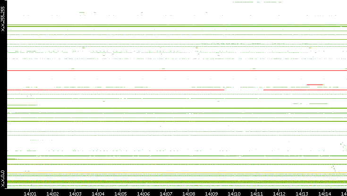Select the 14:06 time axis label
The width and height of the screenshot is (347, 196).
click(x=144, y=194)
